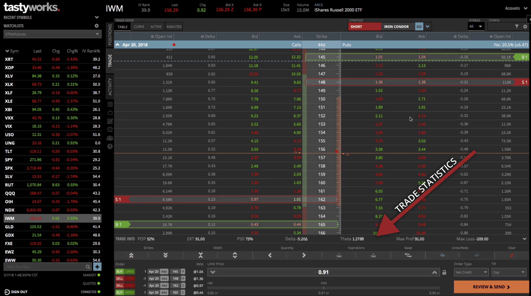Image resolution: width=531 pixels, height=296 pixels.
Task: Widen the spread with the expand arrows icon
Action: (x=235, y=255)
